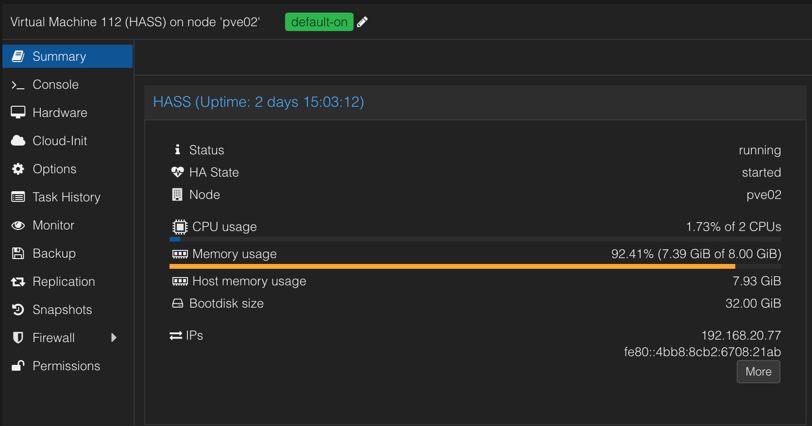
Task: Click the Bootdisk size drive icon
Action: point(178,303)
